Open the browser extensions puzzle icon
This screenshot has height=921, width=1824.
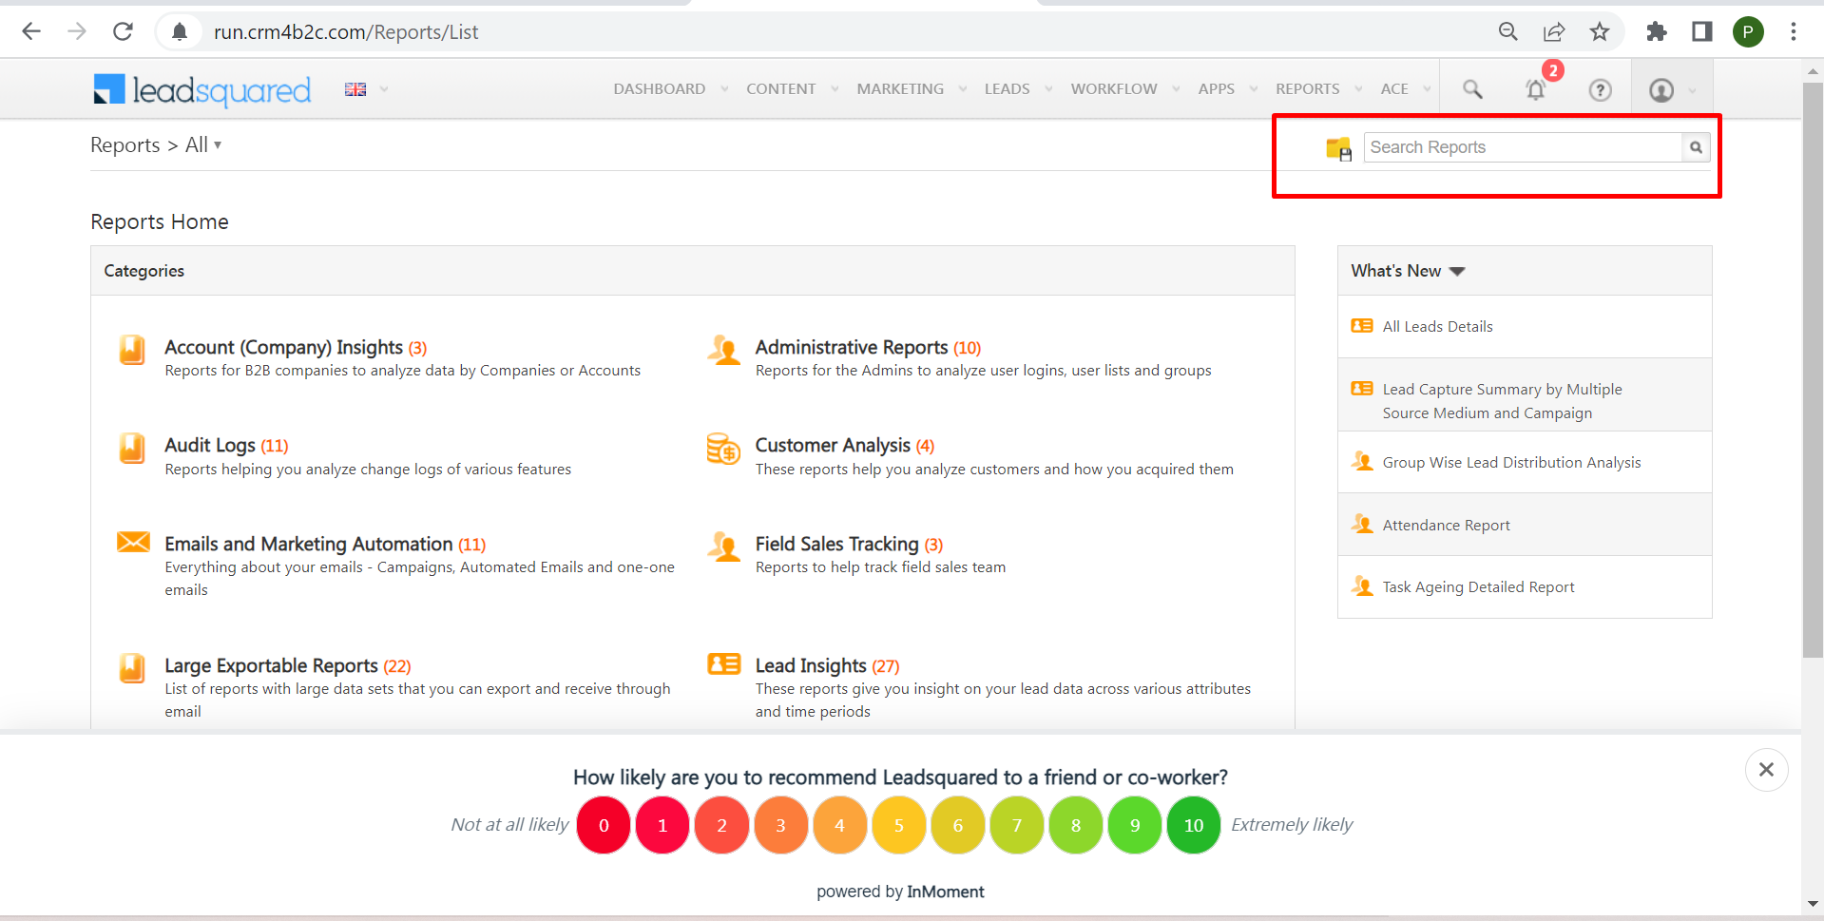(x=1657, y=31)
